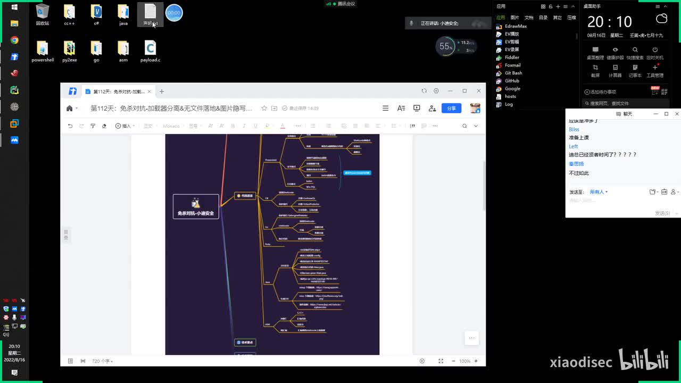Open the user avatar in Tencent Docs
The image size is (681, 383).
(x=475, y=108)
